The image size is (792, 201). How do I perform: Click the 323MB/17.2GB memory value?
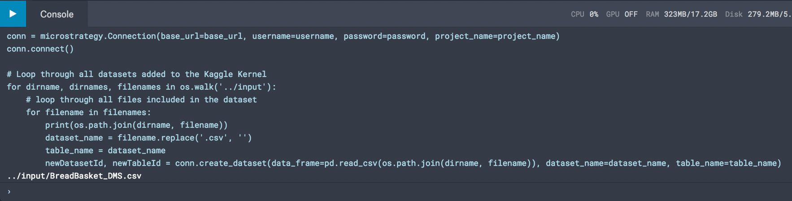[x=690, y=14]
